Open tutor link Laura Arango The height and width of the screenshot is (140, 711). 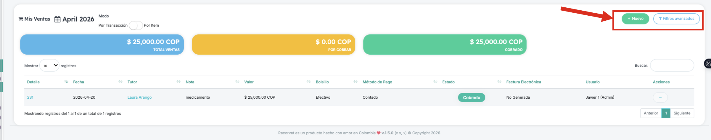(x=139, y=97)
